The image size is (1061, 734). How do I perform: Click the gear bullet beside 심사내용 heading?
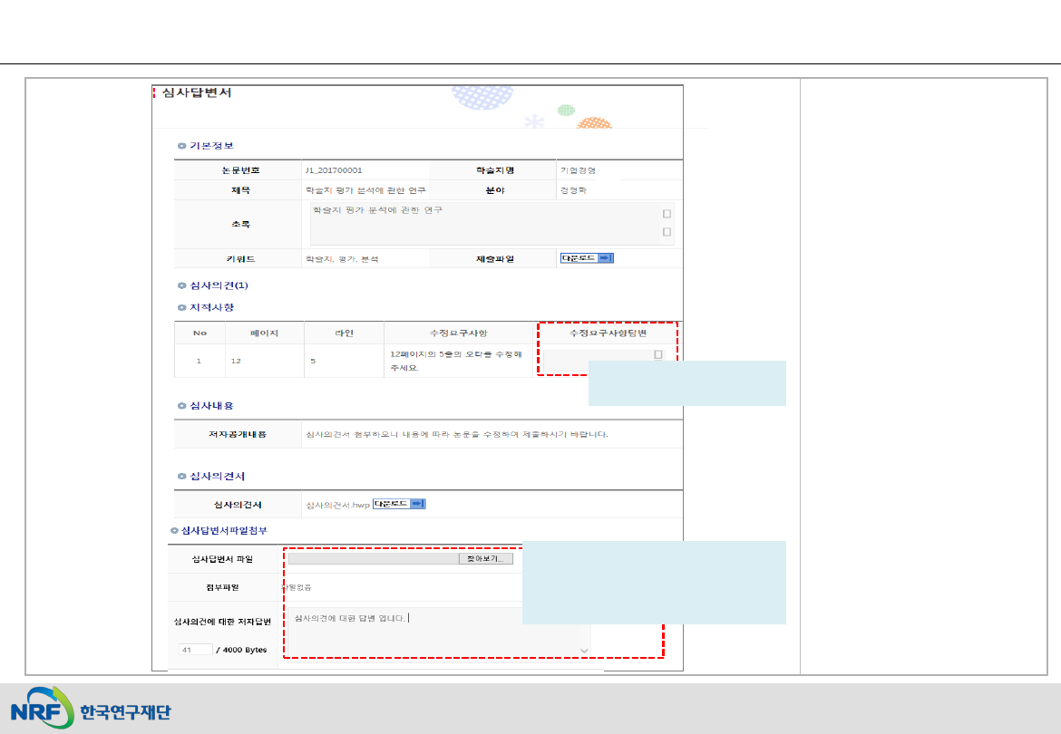click(182, 405)
